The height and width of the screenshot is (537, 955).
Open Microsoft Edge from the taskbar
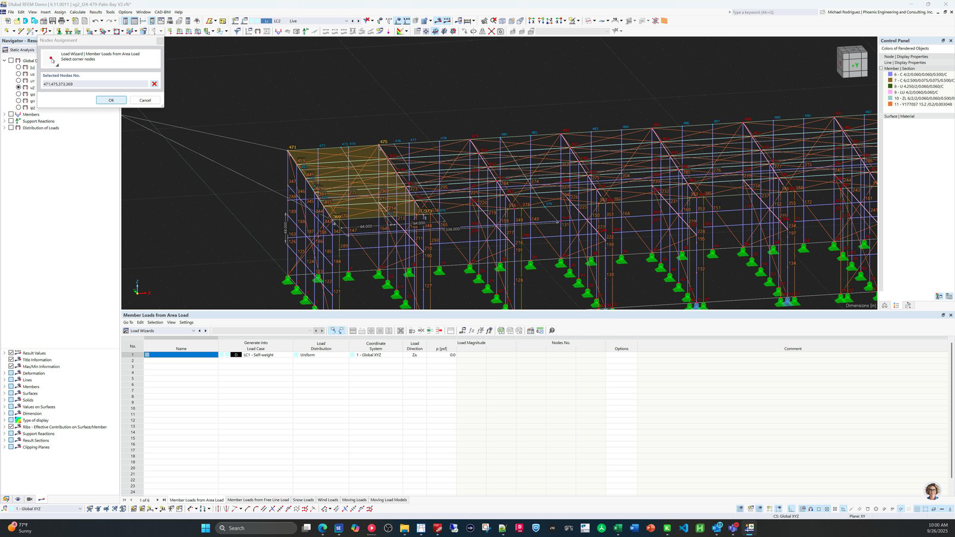(x=322, y=528)
